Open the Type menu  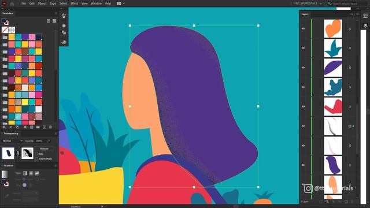point(53,3)
